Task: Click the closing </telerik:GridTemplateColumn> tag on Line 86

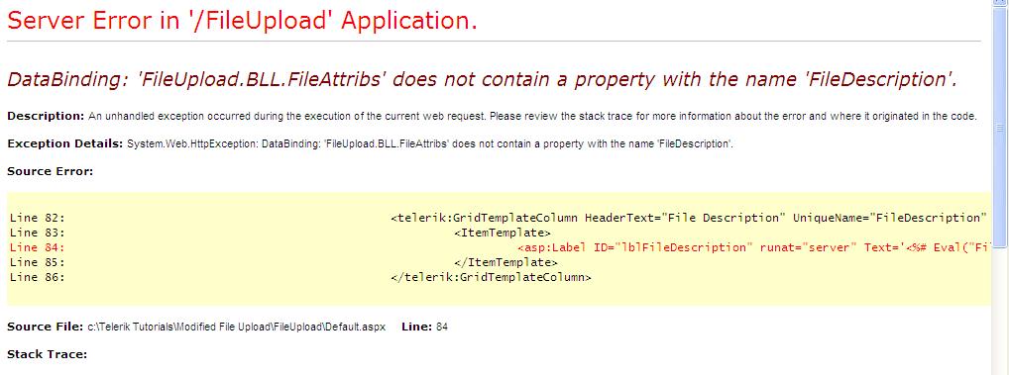Action: point(491,277)
